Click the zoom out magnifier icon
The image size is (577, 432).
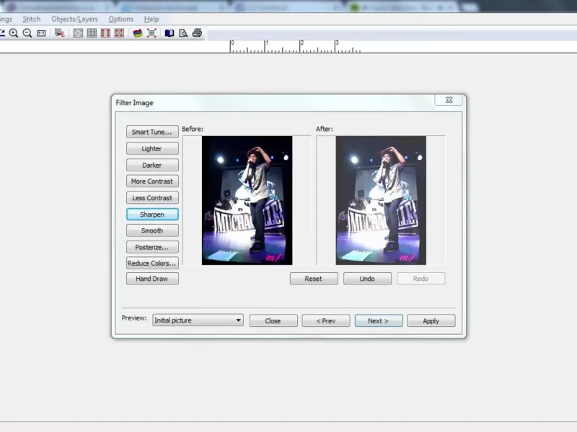click(27, 33)
